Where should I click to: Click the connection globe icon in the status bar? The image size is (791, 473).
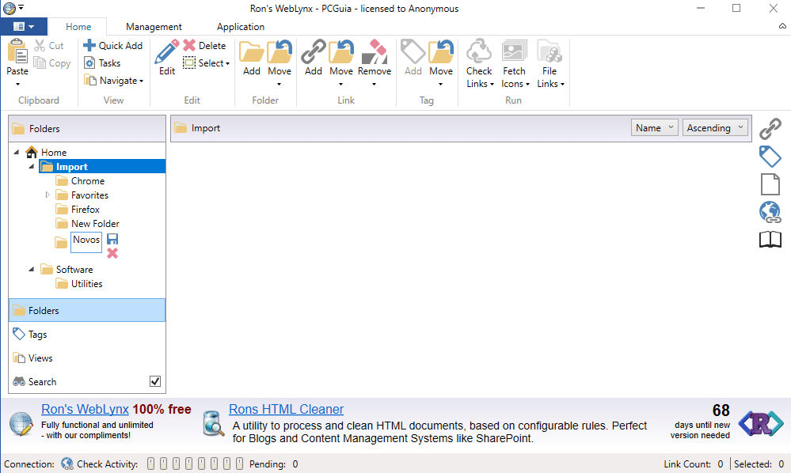pyautogui.click(x=67, y=464)
